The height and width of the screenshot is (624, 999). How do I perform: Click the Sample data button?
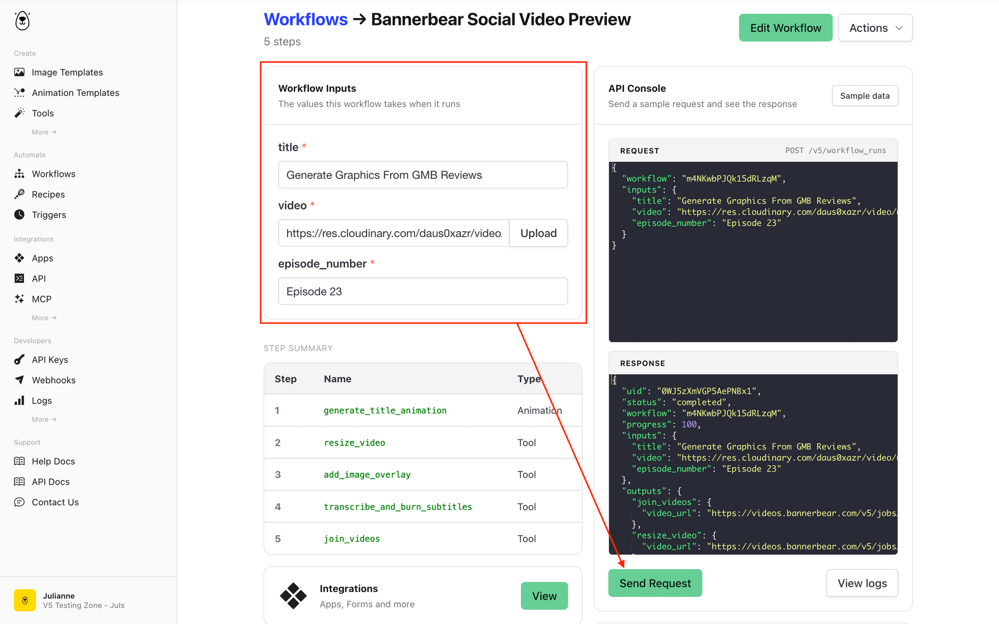[x=865, y=96]
